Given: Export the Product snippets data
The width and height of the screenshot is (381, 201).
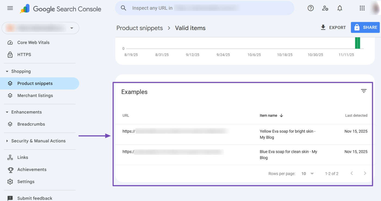Looking at the screenshot, I should (333, 27).
